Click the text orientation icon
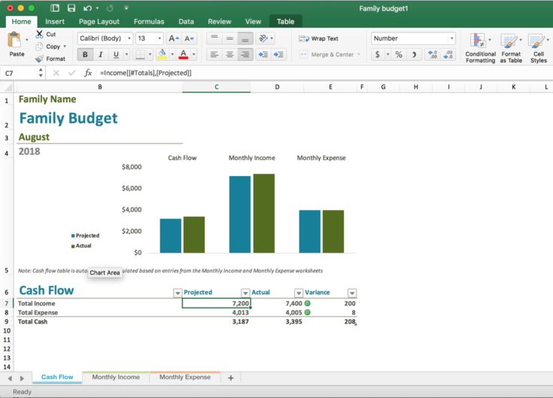 (263, 38)
